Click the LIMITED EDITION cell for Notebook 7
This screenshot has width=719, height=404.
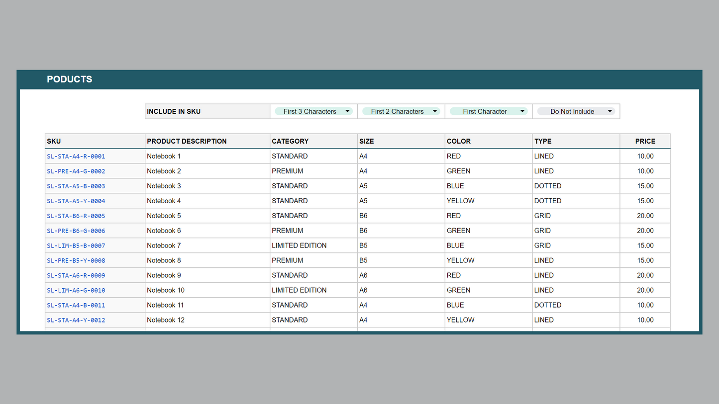(x=299, y=245)
